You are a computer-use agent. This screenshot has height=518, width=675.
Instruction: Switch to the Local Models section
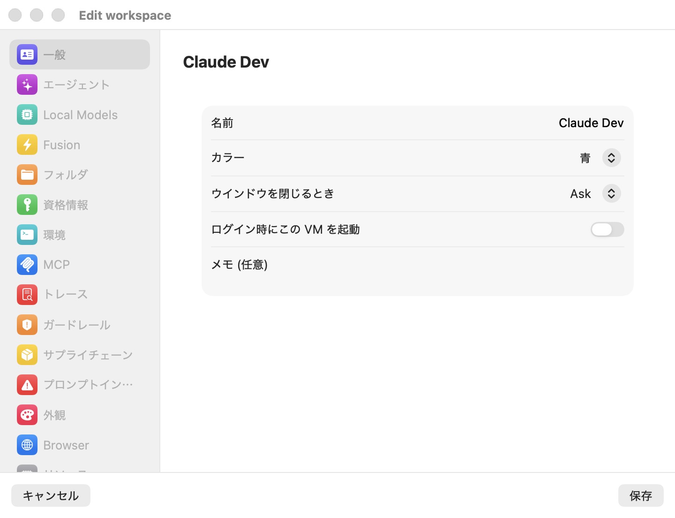coord(80,115)
